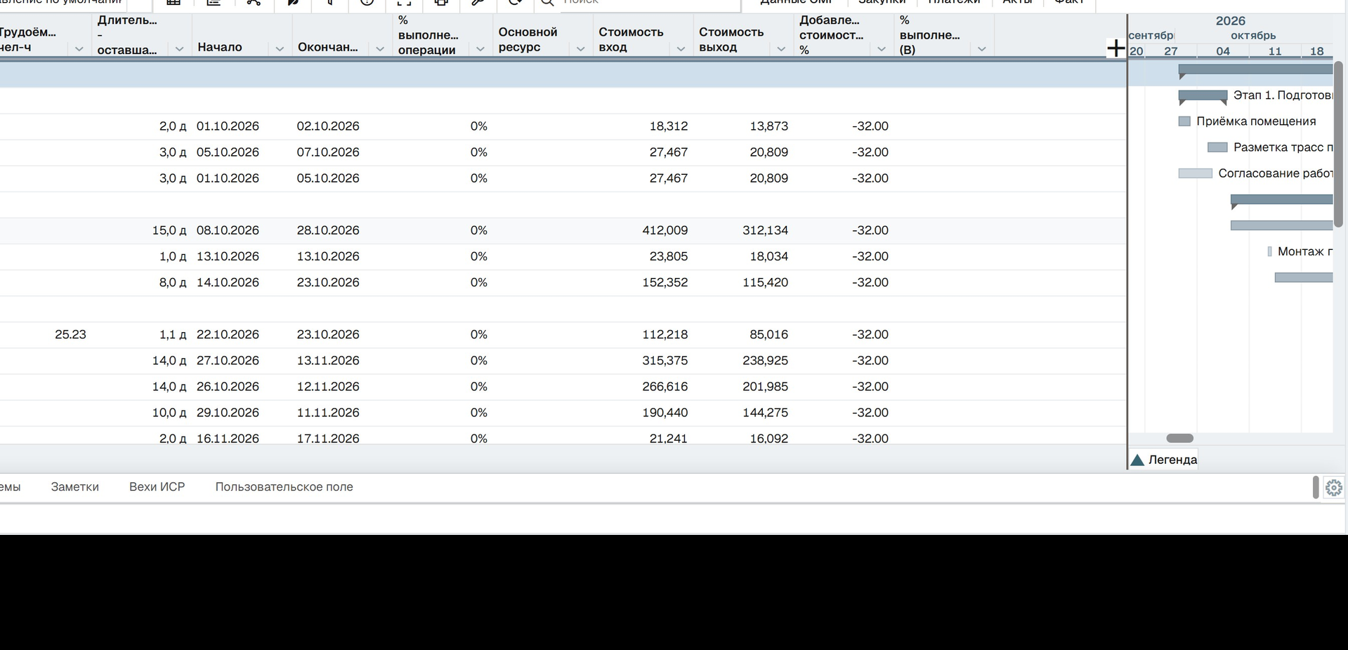Click the plus icon to add a column
The image size is (1348, 650).
[1115, 48]
